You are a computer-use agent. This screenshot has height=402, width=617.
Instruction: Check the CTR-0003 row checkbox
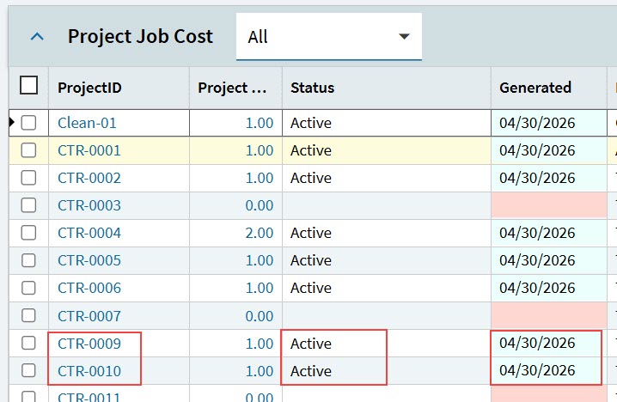(28, 205)
